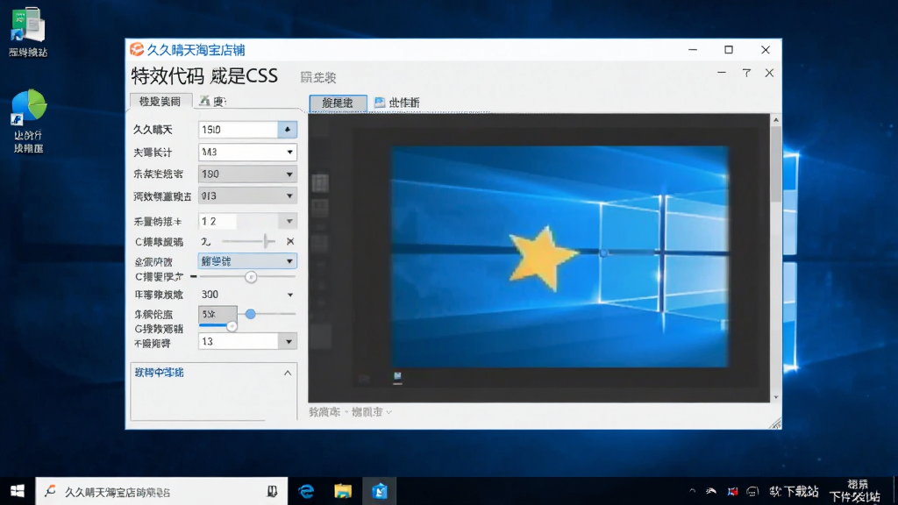
Task: Click the preview scrollbar up arrow
Action: click(x=776, y=119)
